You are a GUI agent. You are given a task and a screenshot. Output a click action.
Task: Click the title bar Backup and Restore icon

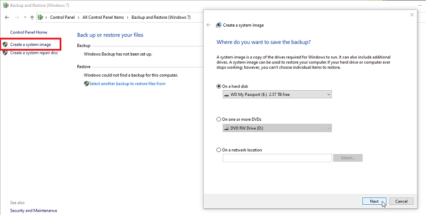pos(6,5)
